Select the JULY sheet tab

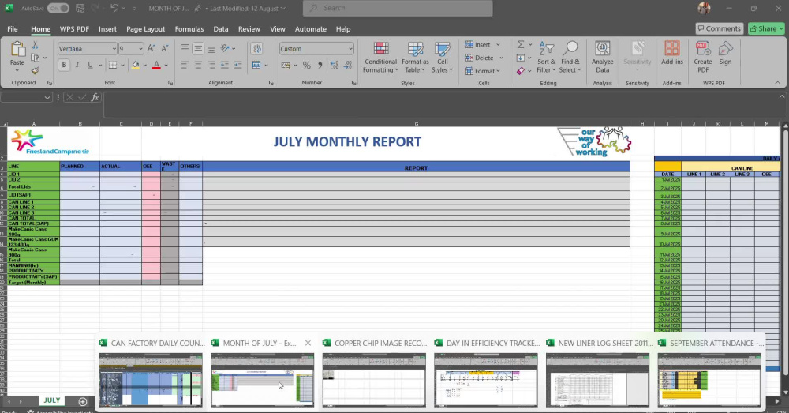52,400
